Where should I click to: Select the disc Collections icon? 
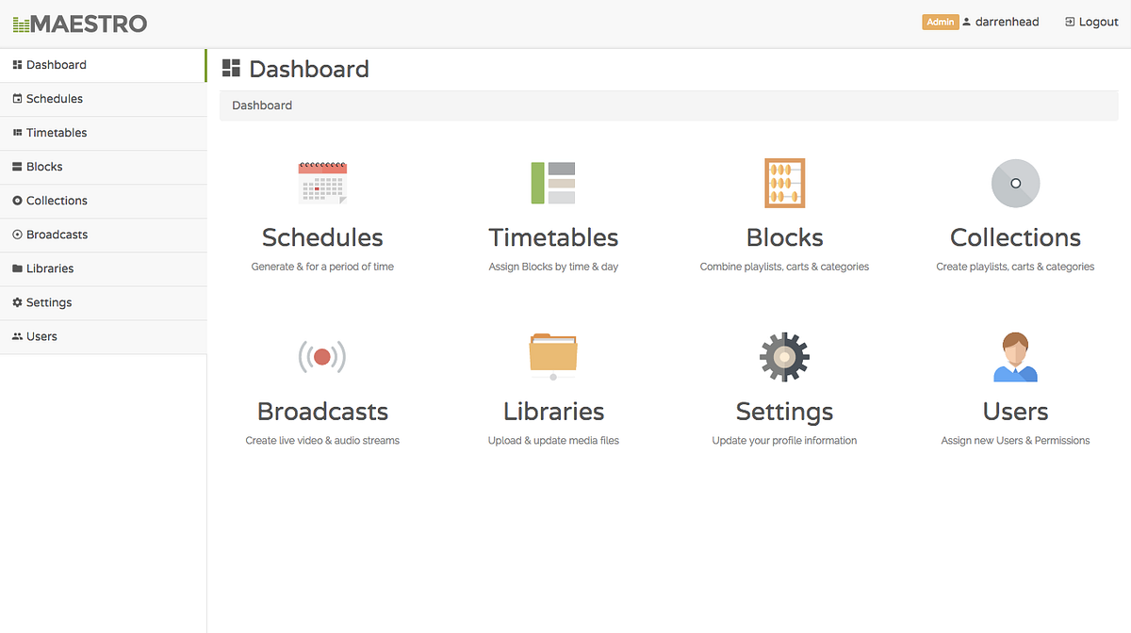1015,183
